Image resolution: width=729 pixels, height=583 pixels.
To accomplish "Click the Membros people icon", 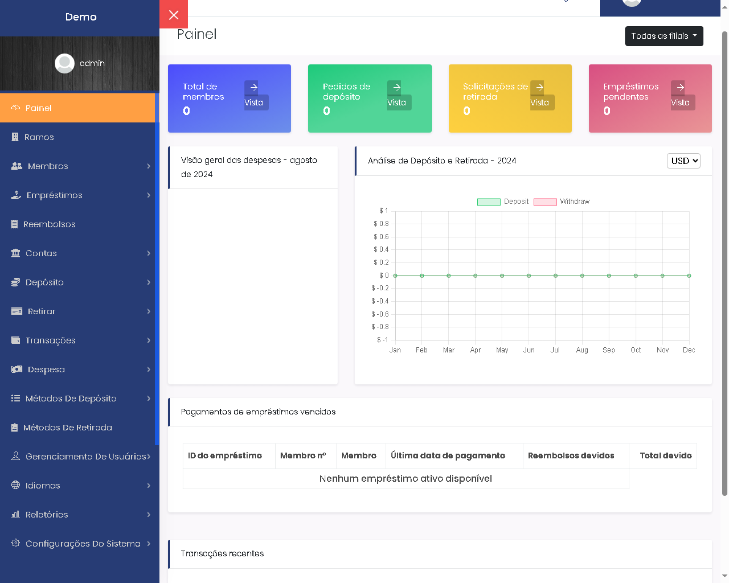I will (x=16, y=166).
